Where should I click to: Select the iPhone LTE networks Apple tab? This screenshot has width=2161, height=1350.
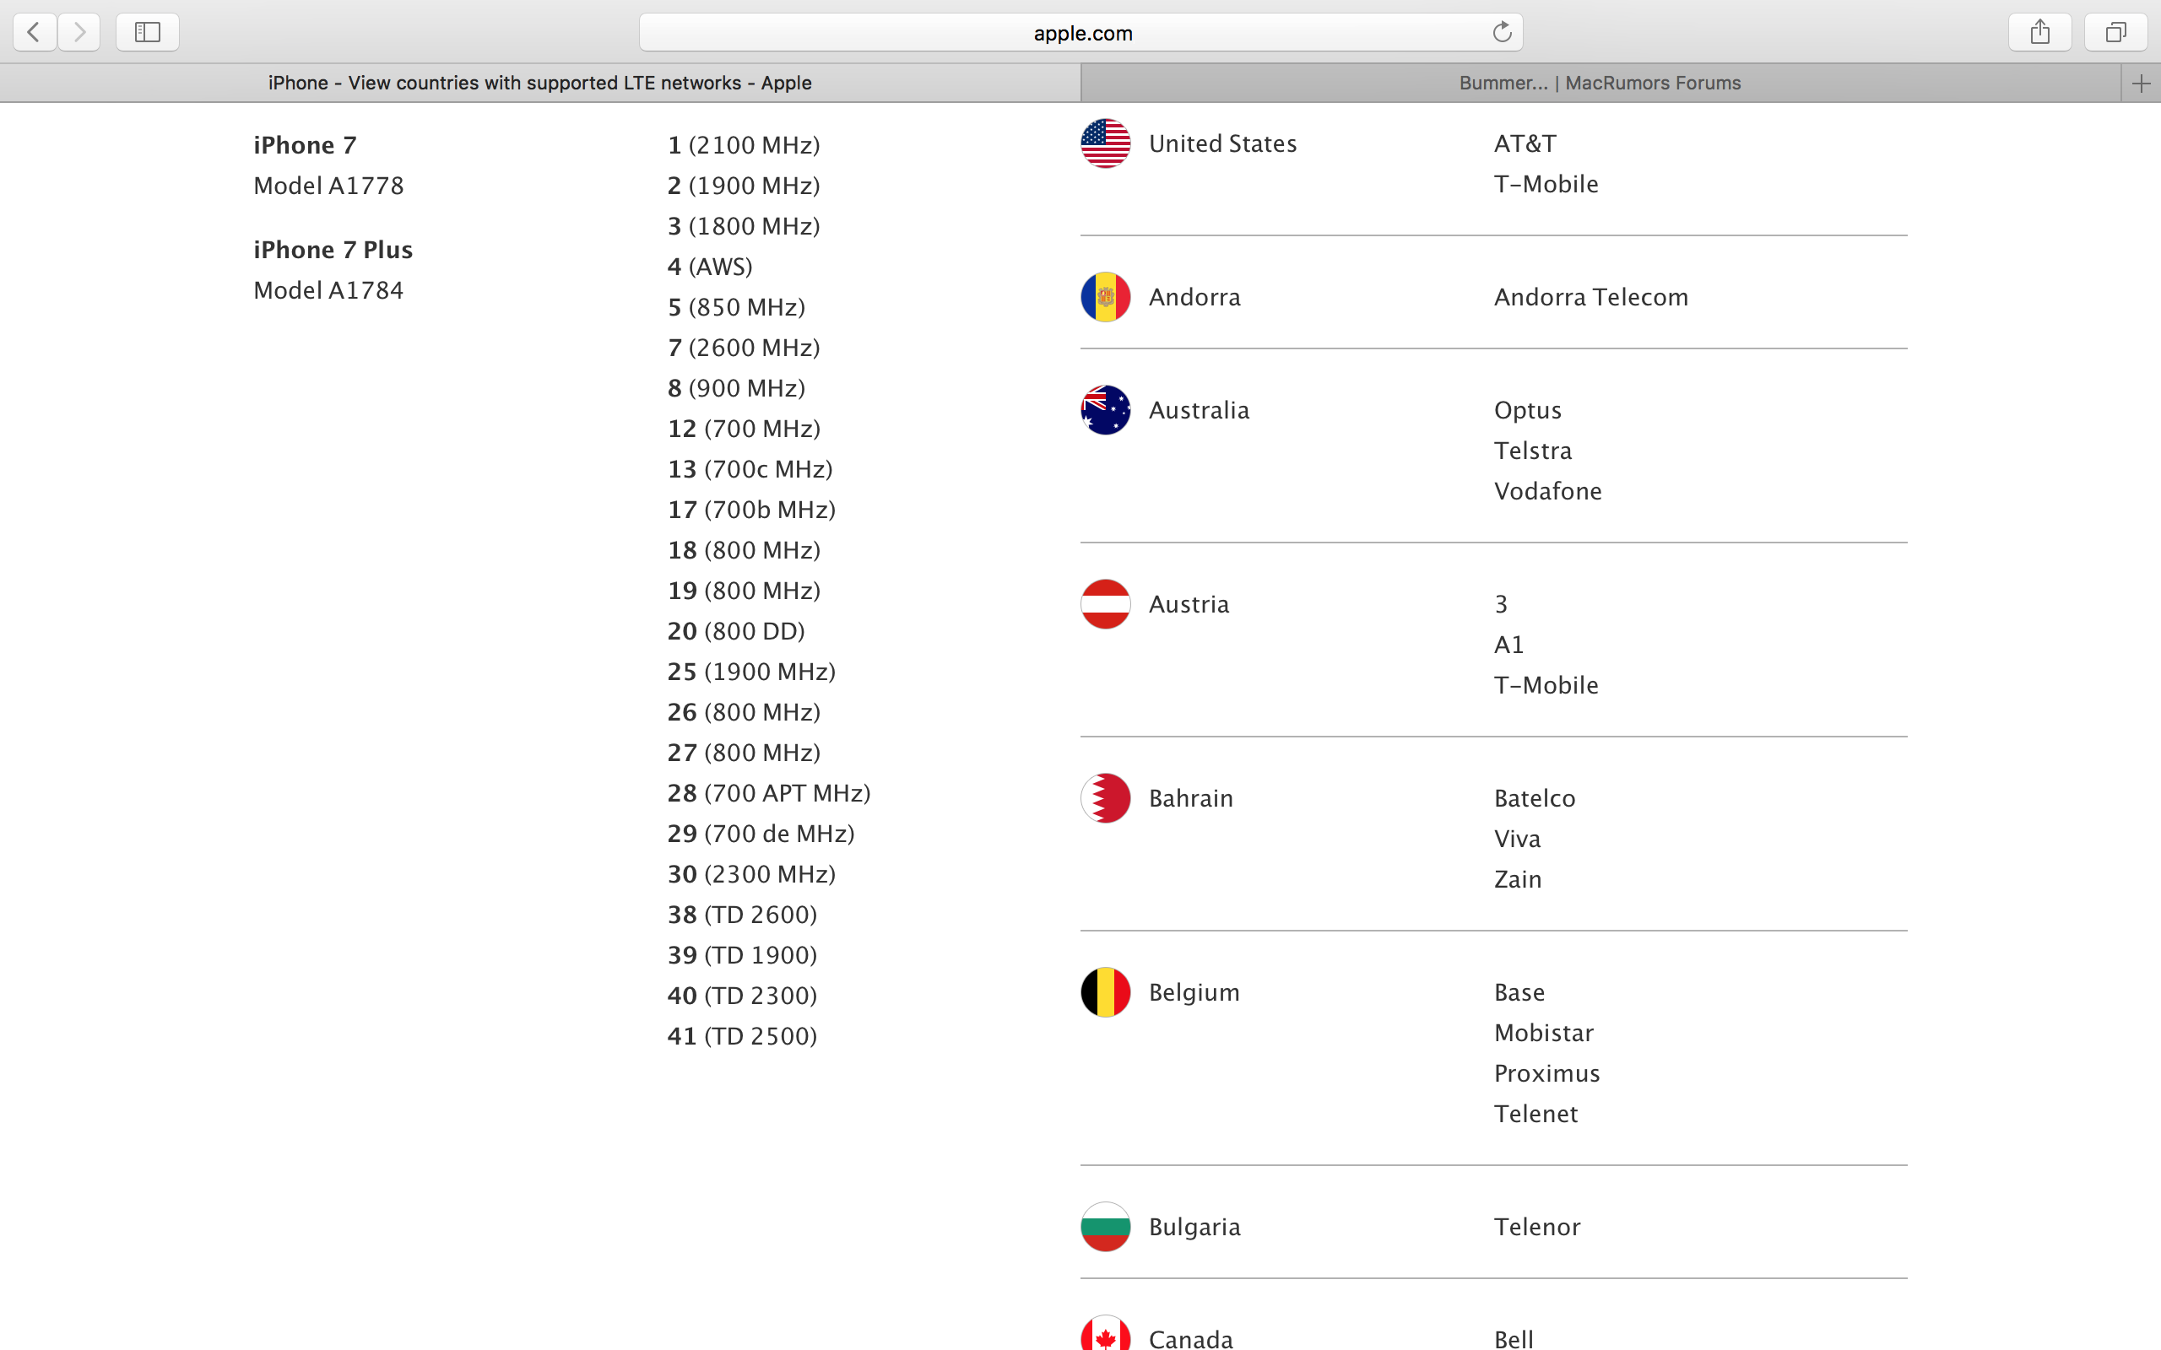tap(539, 83)
